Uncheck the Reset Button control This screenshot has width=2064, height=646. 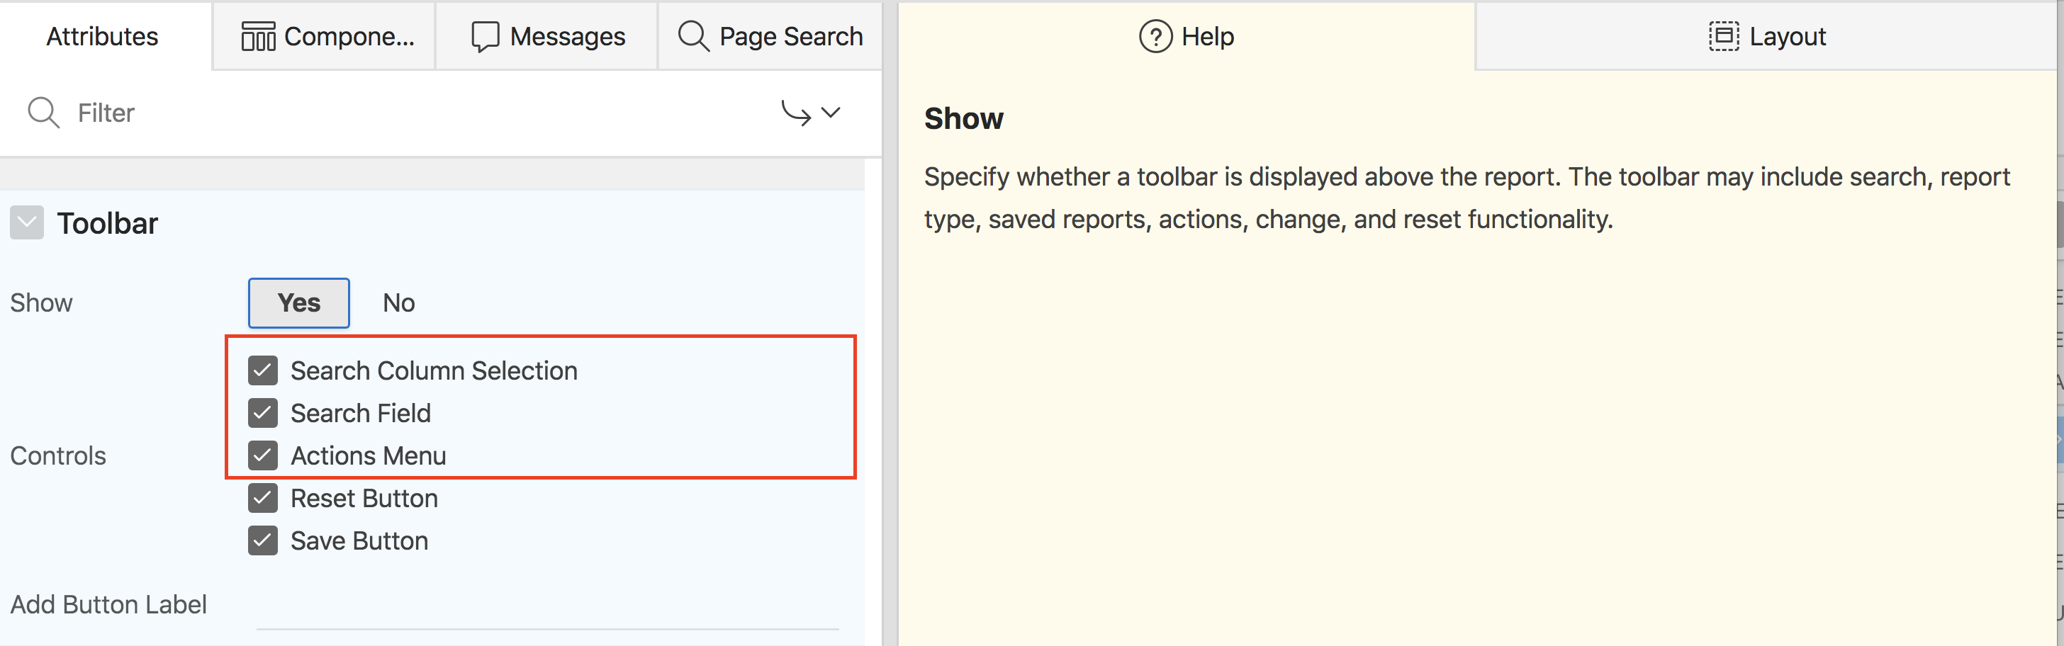[263, 498]
